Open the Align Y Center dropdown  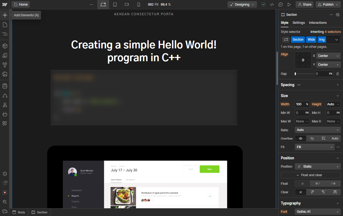click(x=329, y=65)
